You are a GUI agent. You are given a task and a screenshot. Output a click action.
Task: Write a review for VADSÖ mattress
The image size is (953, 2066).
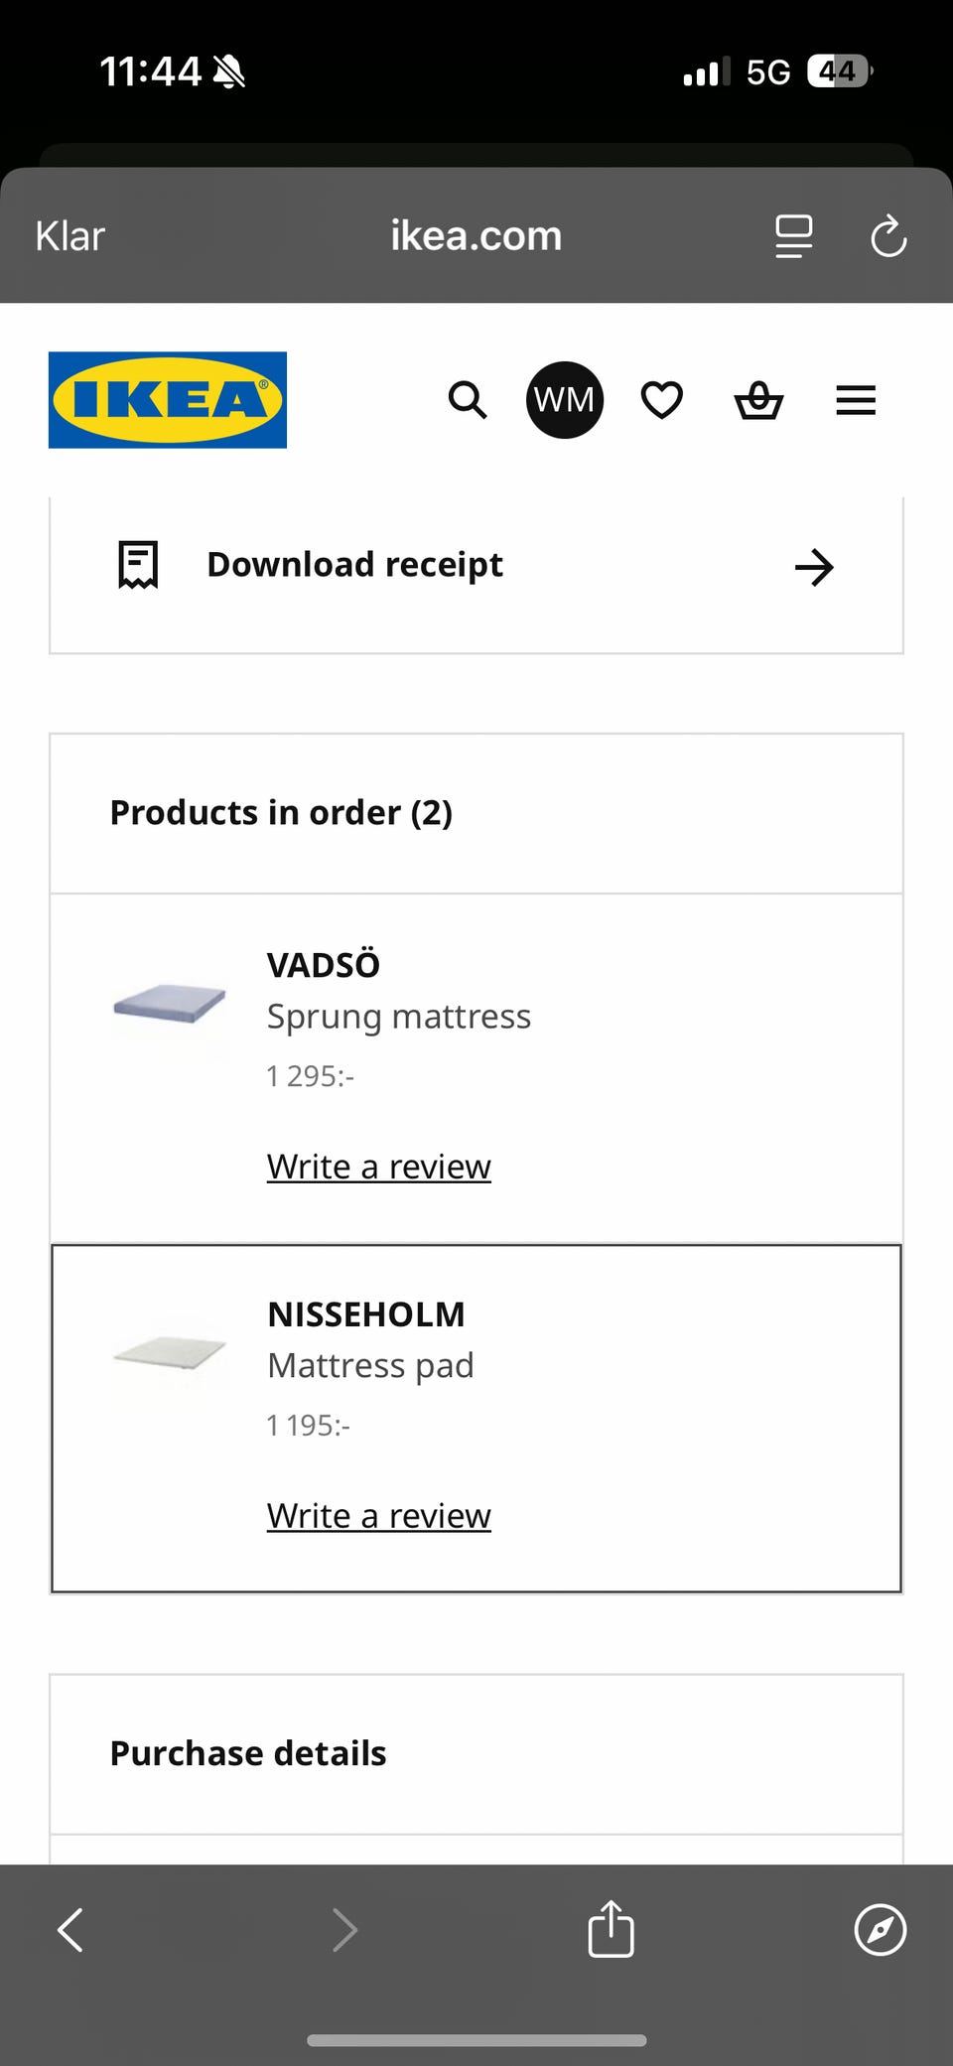378,1167
